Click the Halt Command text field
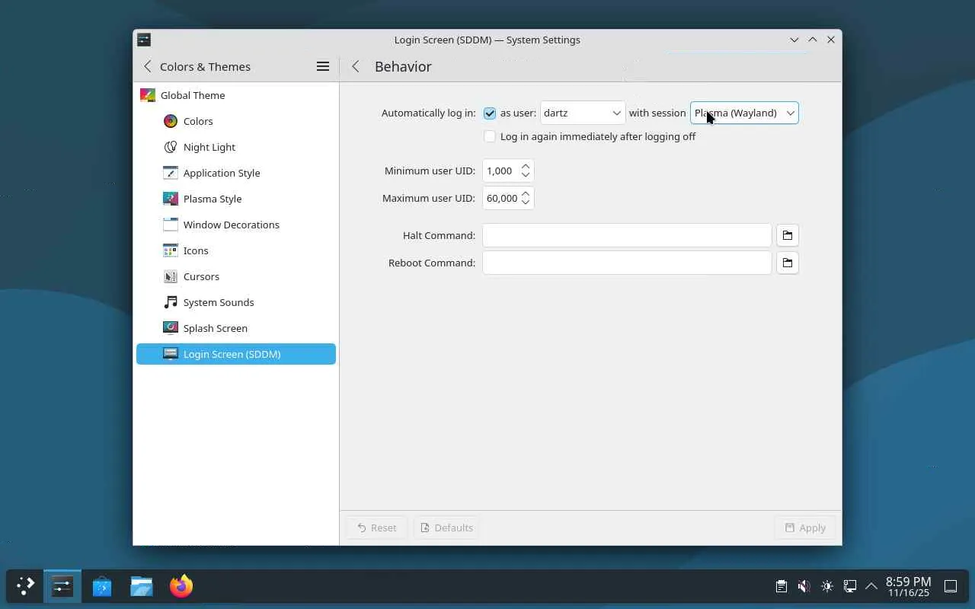Image resolution: width=975 pixels, height=609 pixels. click(627, 235)
